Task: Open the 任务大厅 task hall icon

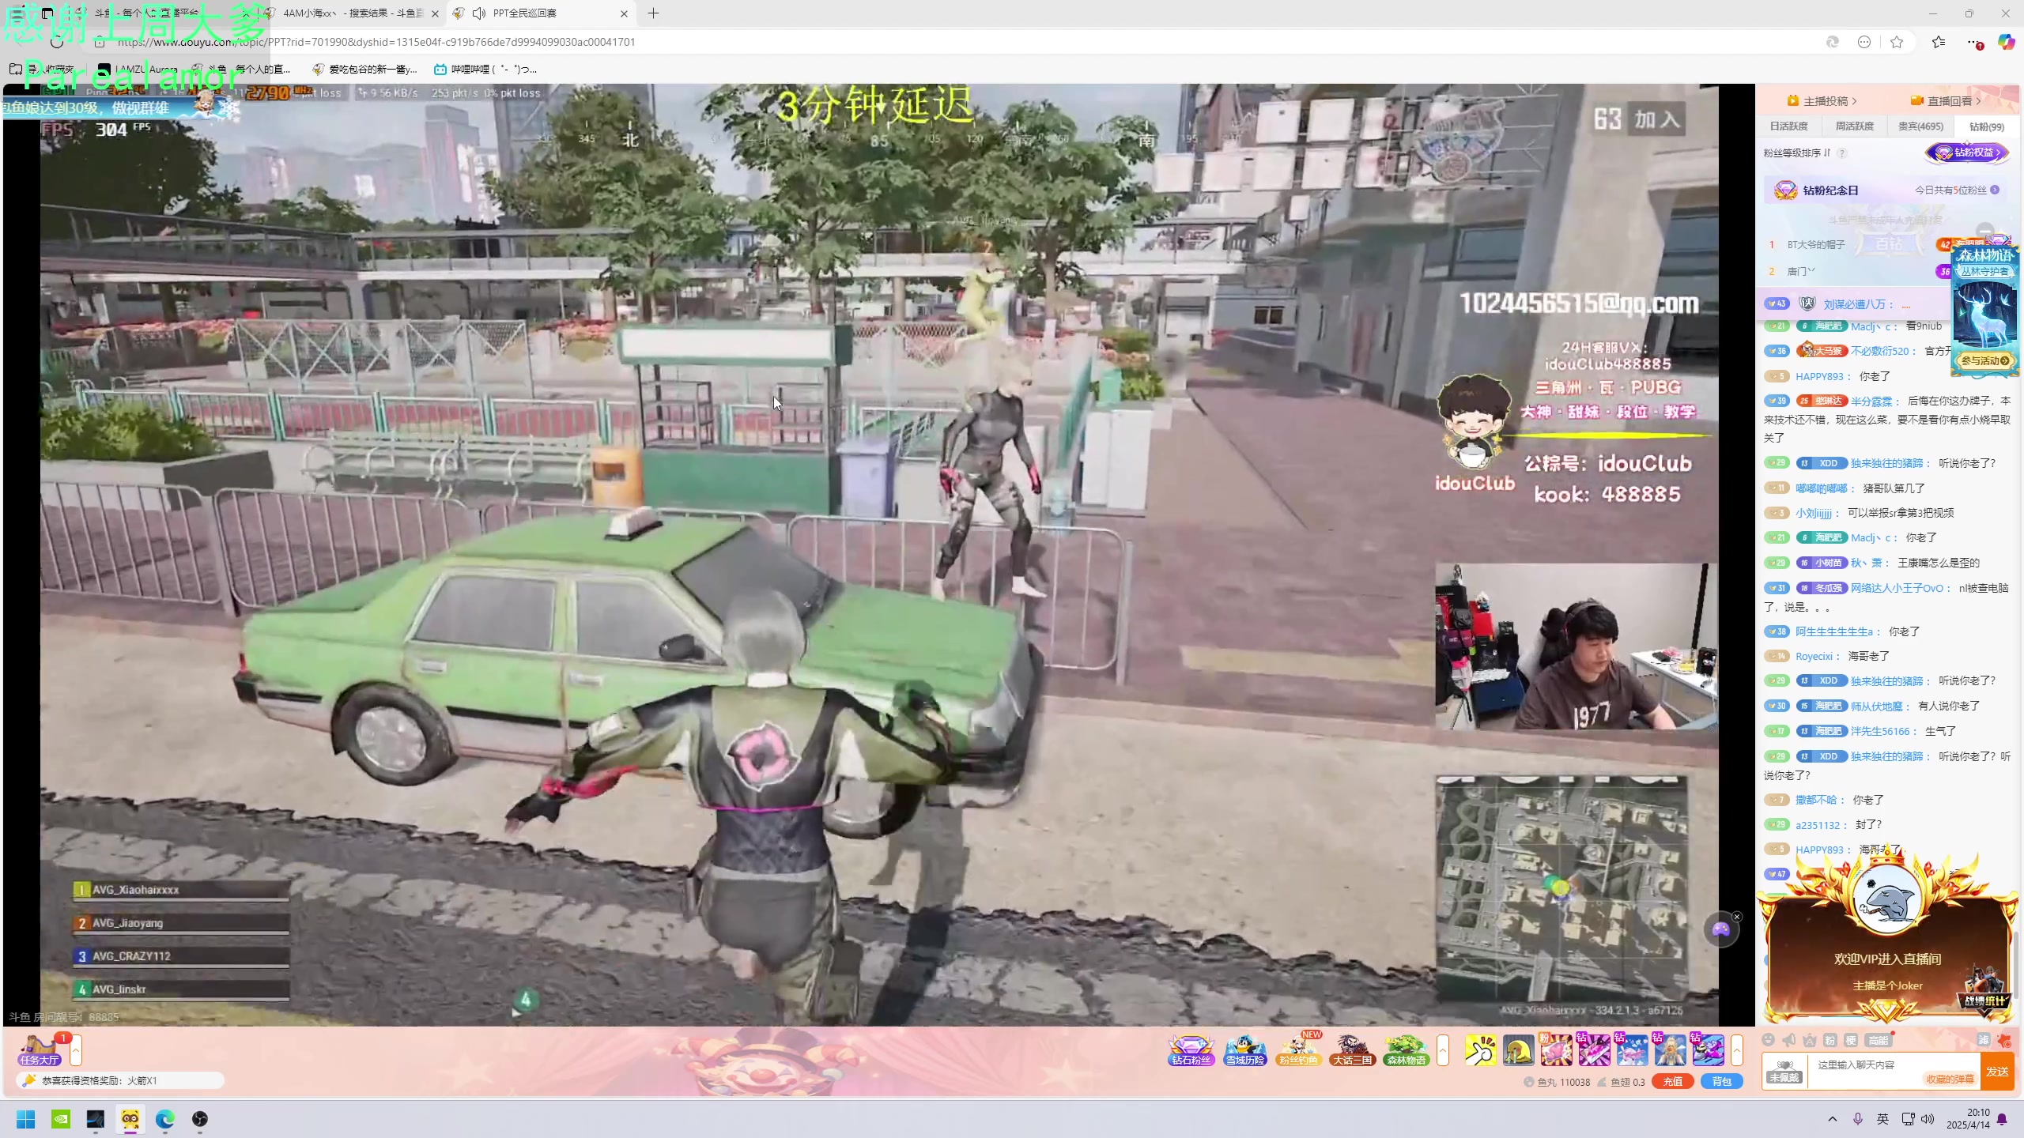Action: coord(40,1050)
